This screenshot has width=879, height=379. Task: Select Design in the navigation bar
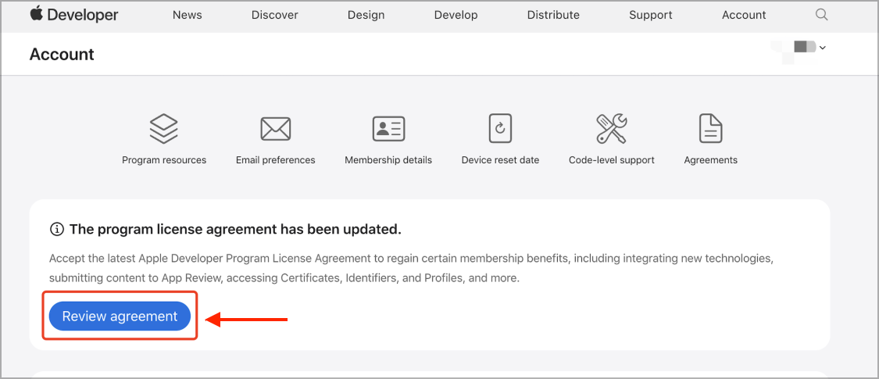click(x=366, y=15)
